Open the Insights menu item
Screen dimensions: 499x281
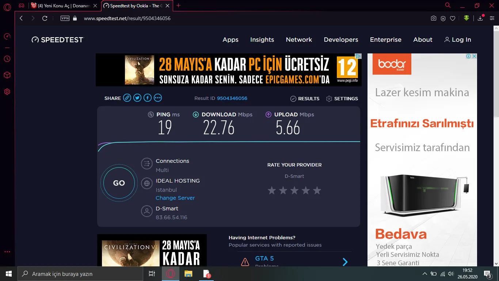pos(262,40)
